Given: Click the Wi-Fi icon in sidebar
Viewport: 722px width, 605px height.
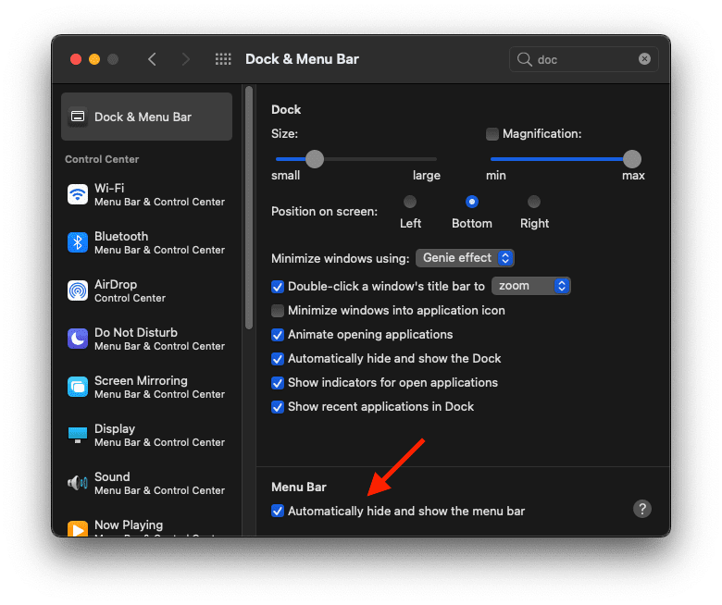Looking at the screenshot, I should (x=78, y=194).
